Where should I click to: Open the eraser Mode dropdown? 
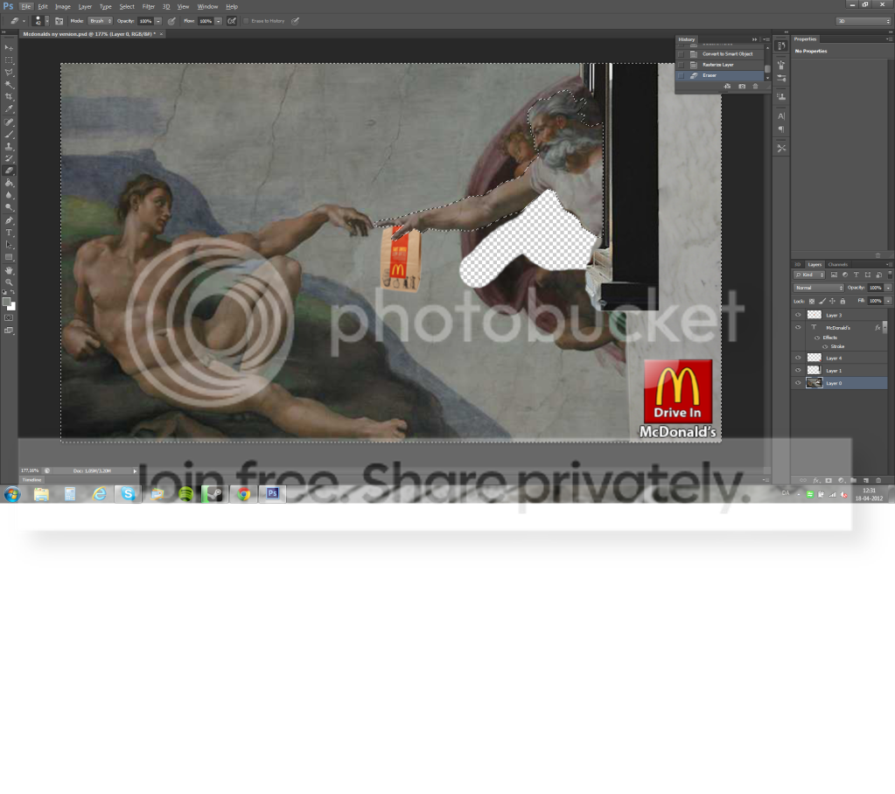(100, 21)
